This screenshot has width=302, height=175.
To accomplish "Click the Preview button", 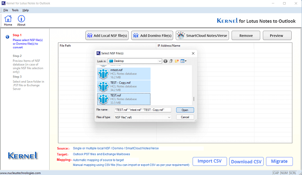I will click(x=277, y=35).
